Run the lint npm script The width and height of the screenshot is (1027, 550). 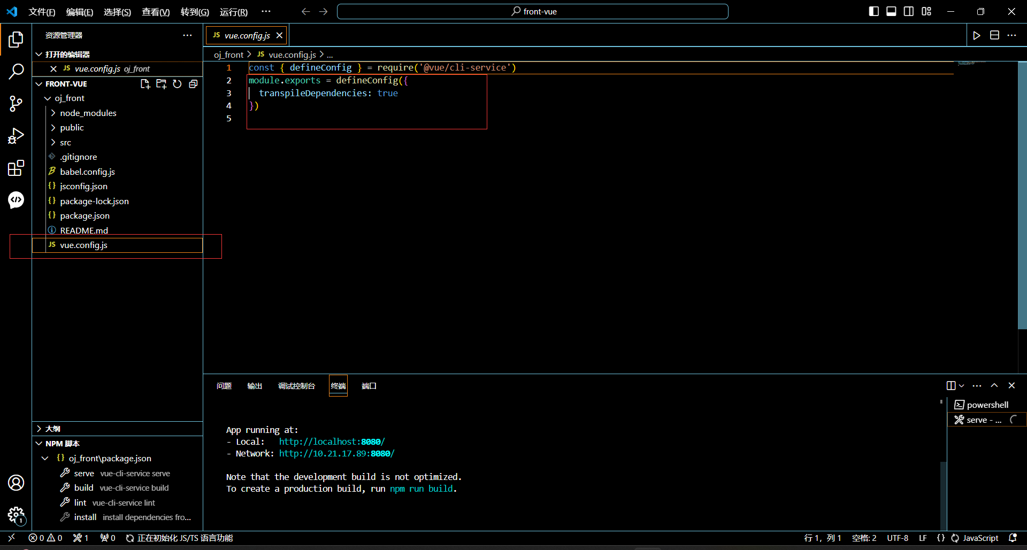(117, 502)
